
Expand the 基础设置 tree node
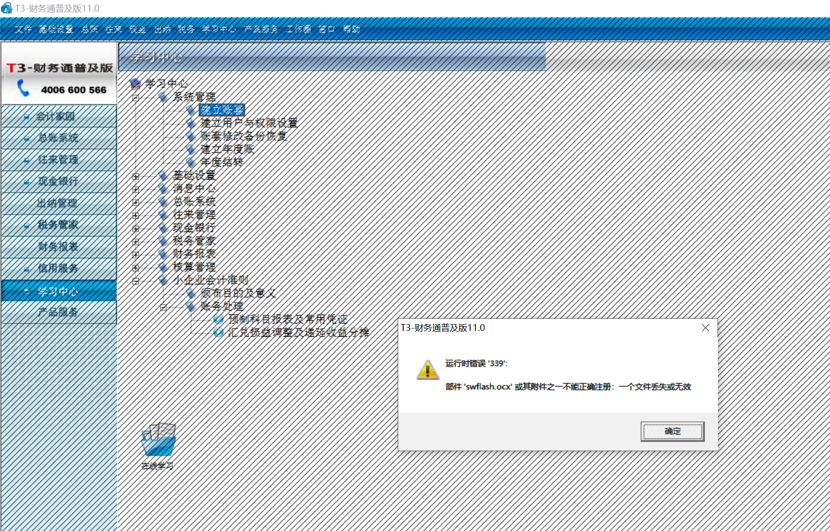pos(136,176)
